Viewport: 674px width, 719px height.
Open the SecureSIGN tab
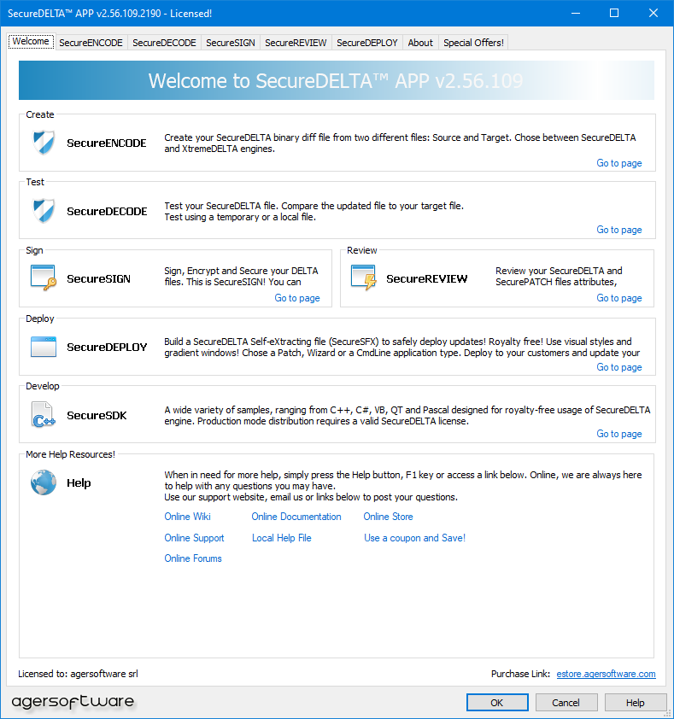(231, 43)
